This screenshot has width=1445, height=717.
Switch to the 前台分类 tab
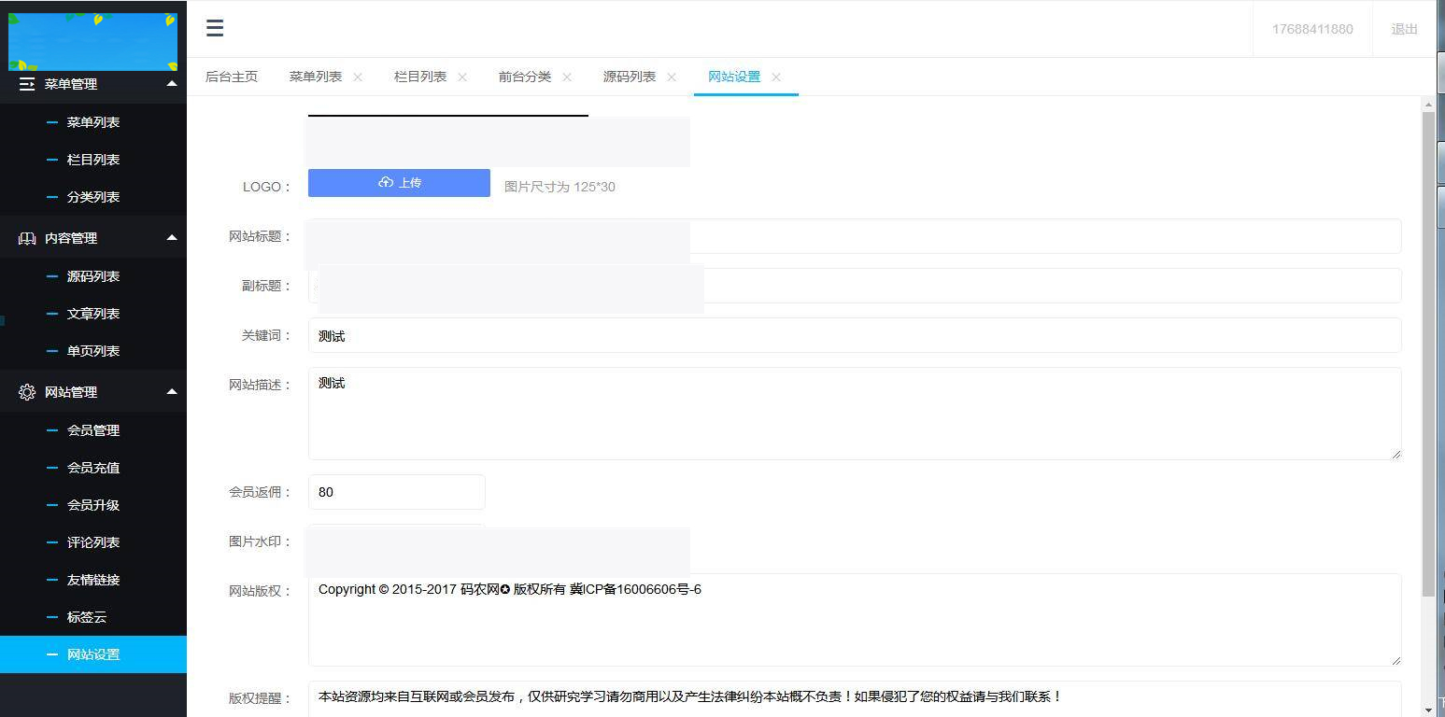click(523, 76)
